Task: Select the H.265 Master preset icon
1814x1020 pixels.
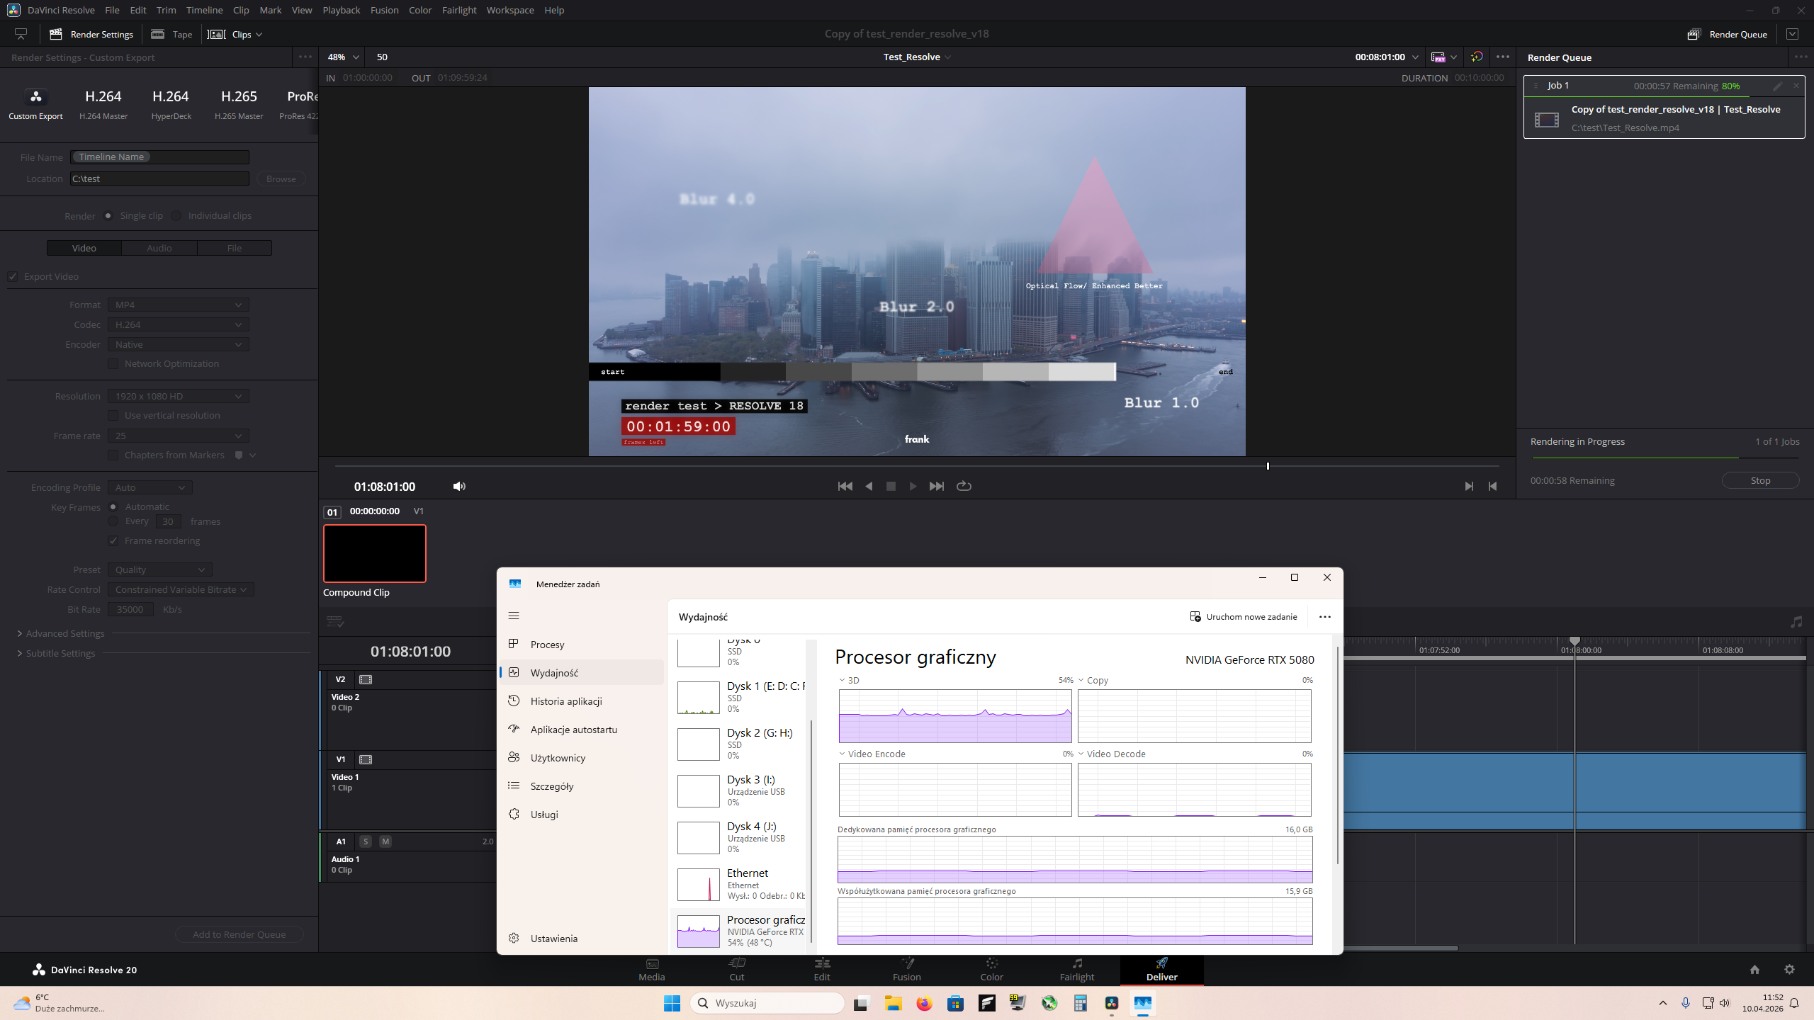Action: pos(239,103)
